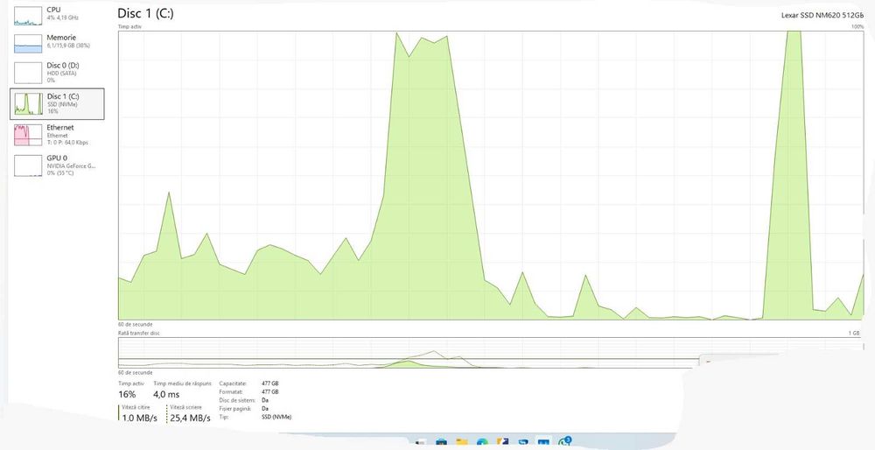This screenshot has width=875, height=450.
Task: Click the Fișier pagină Da value
Action: tap(265, 409)
